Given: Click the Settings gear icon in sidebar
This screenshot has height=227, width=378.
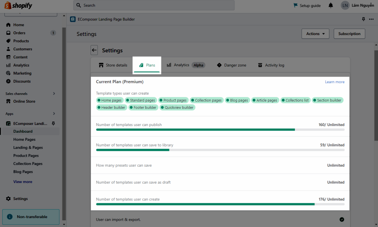Looking at the screenshot, I should click(8, 199).
